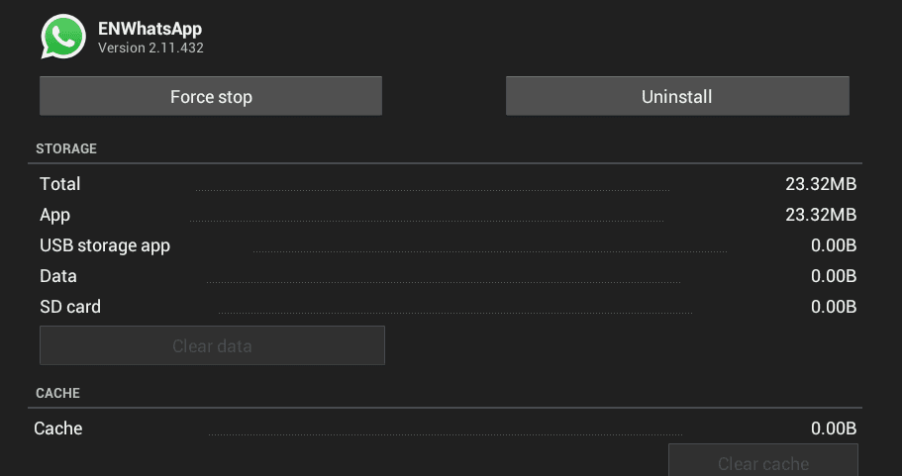This screenshot has height=476, width=902.
Task: Click the greyed-out Clear data button
Action: pyautogui.click(x=212, y=346)
